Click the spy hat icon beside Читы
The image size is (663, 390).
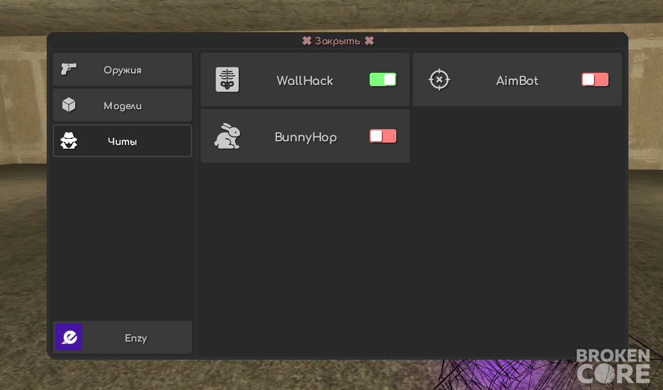point(68,141)
